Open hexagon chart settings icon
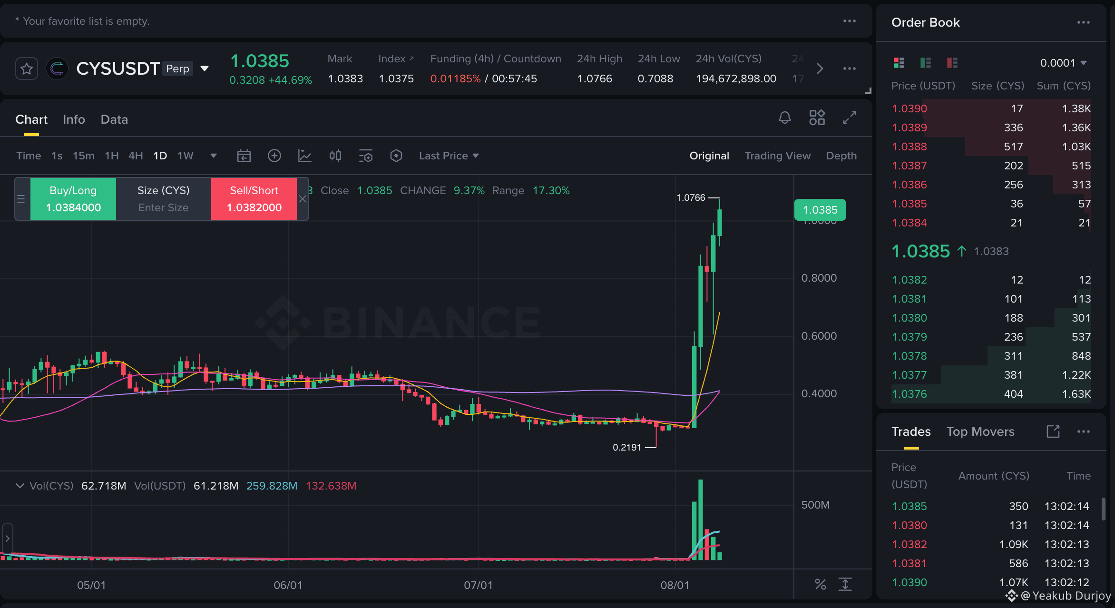The height and width of the screenshot is (608, 1115). click(x=396, y=156)
